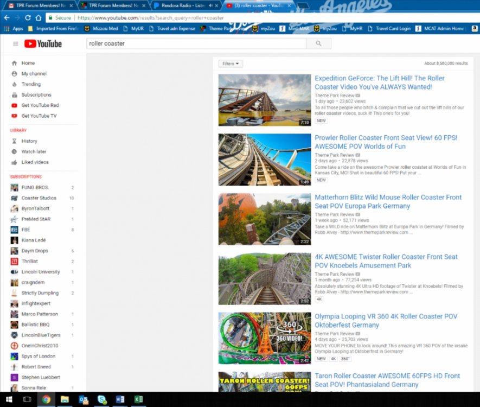The width and height of the screenshot is (480, 407).
Task: Click the Olympia Looping 360 video thumbnail
Action: (257, 338)
